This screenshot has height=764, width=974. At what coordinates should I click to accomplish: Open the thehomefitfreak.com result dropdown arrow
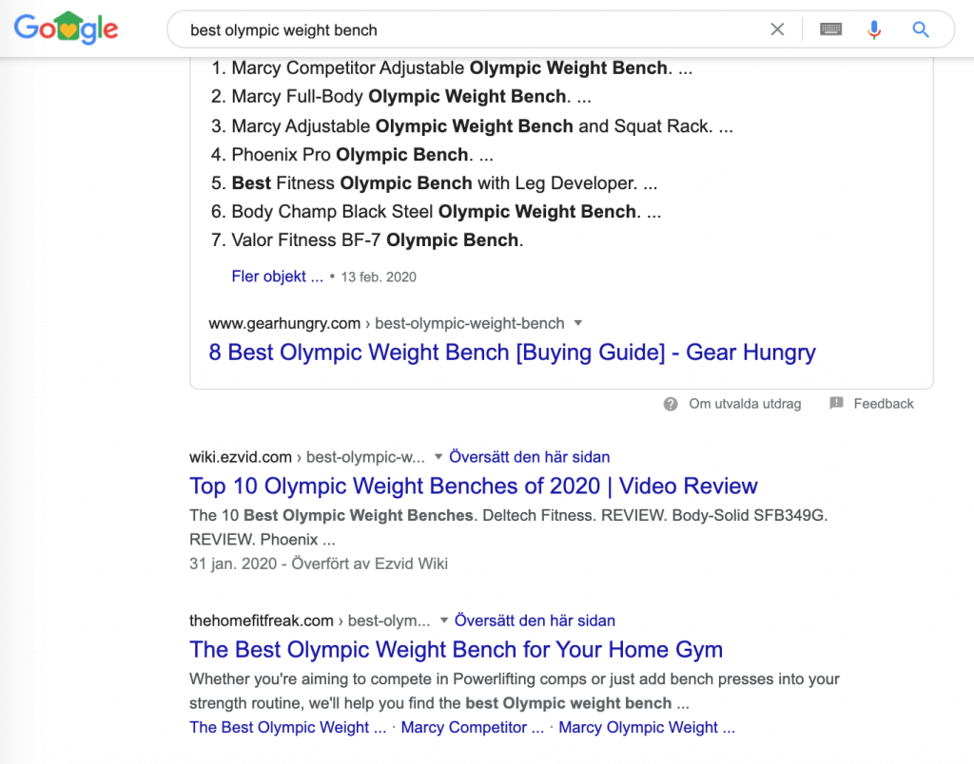coord(443,620)
